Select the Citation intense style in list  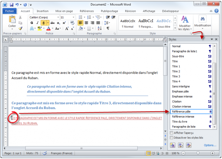pos(181,107)
